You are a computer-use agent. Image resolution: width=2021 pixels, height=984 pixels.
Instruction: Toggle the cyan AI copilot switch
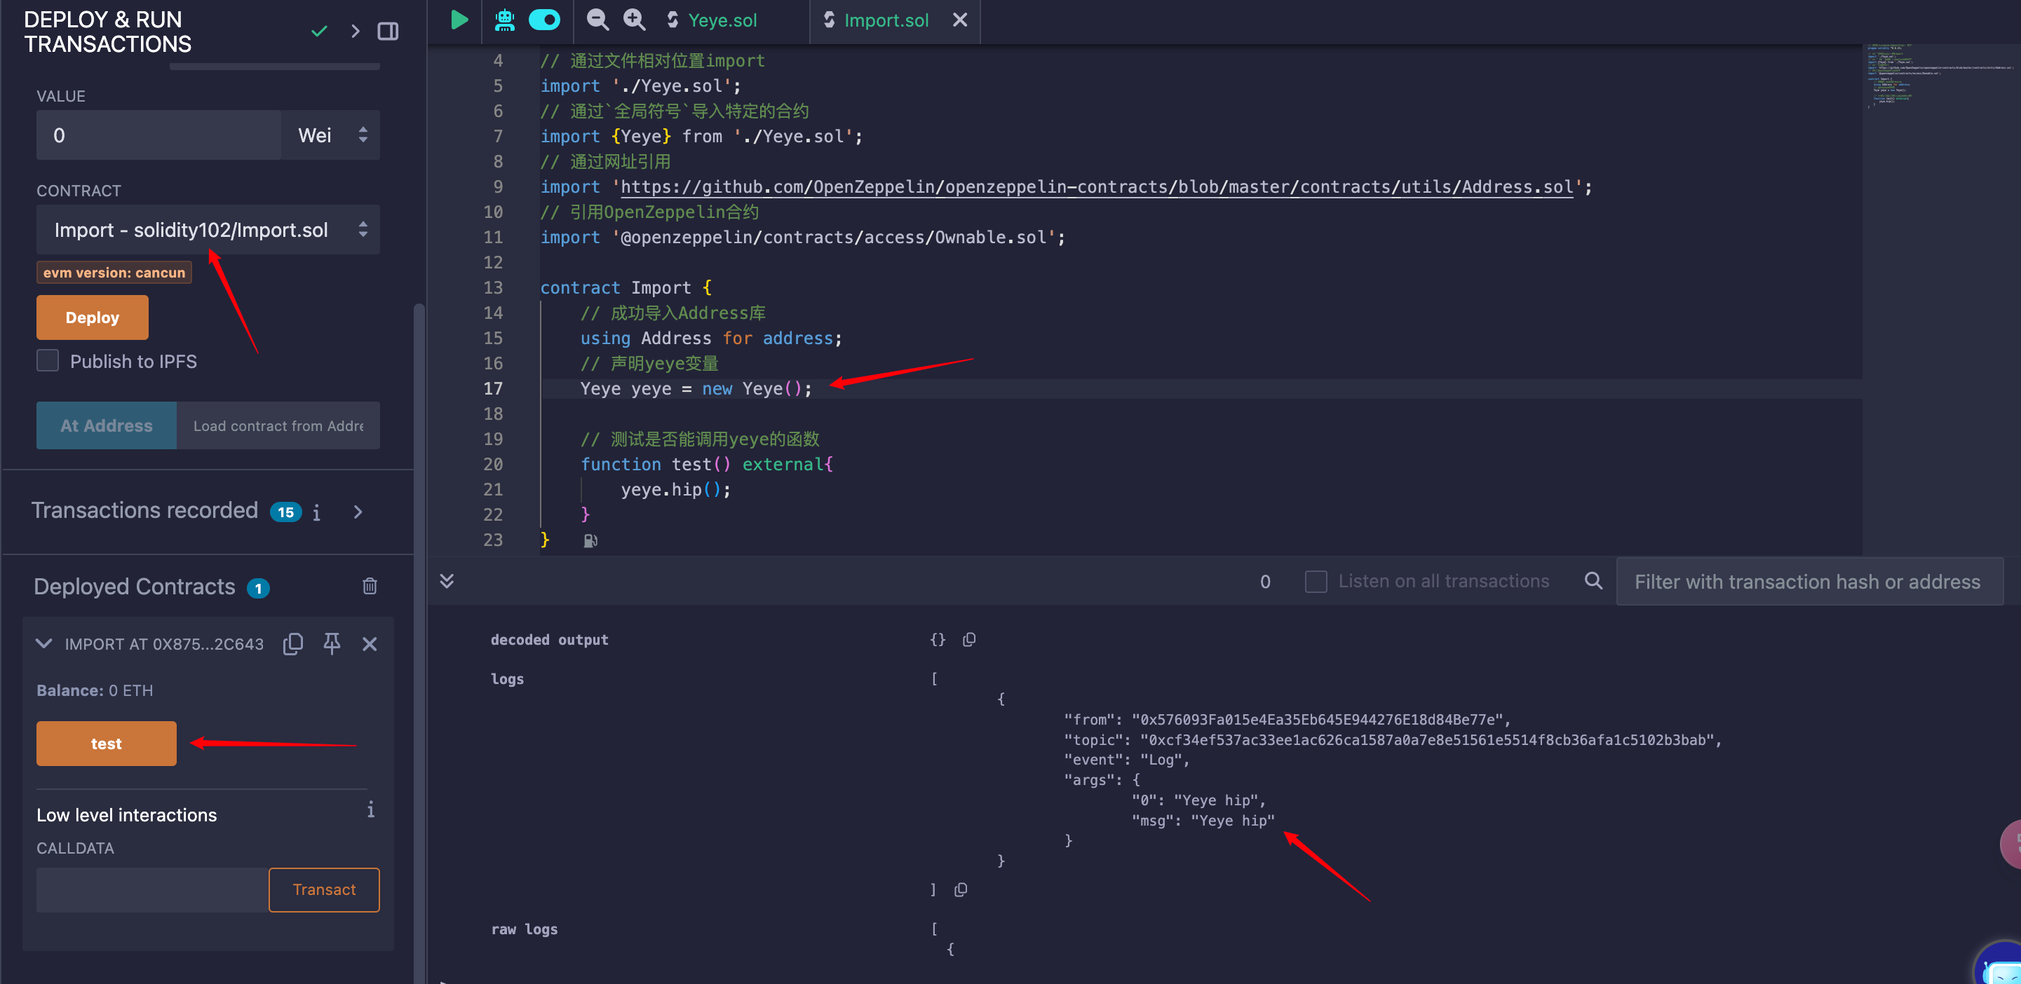tap(544, 20)
